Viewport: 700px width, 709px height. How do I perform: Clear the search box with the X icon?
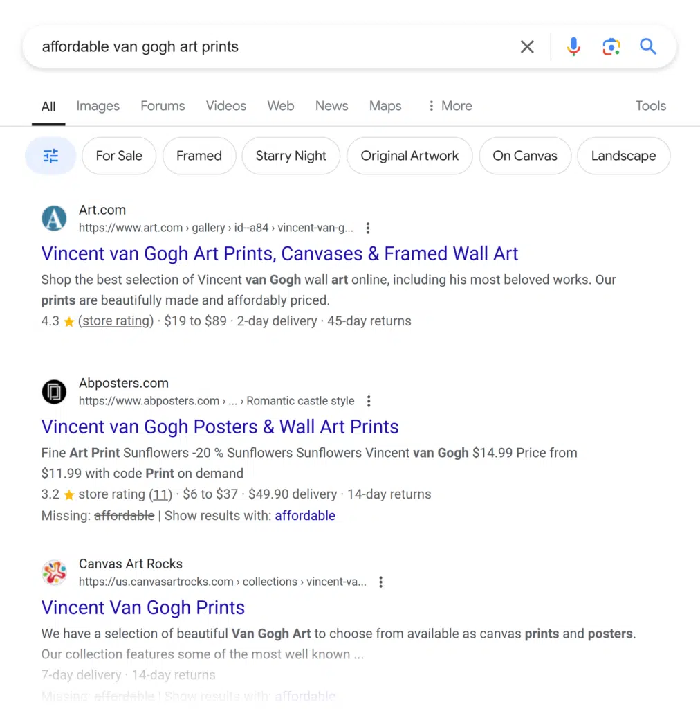pyautogui.click(x=527, y=46)
